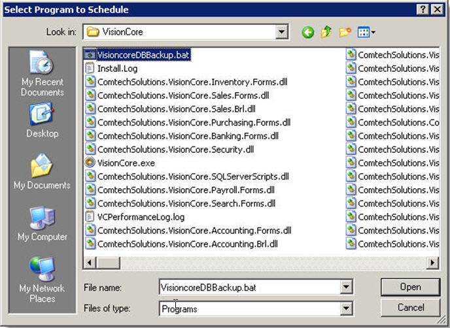450x328 pixels.
Task: Go to Desktop in places bar
Action: (42, 121)
